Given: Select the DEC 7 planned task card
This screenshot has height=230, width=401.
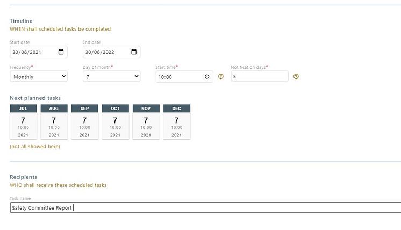Looking at the screenshot, I should [x=177, y=121].
